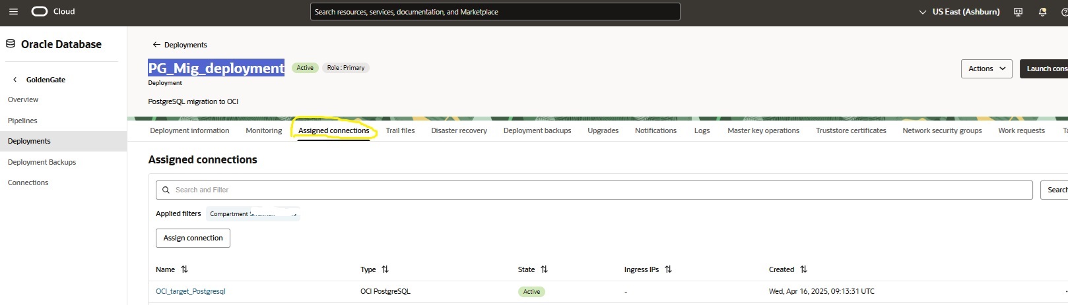Sort the table by Created column
Image resolution: width=1068 pixels, height=305 pixels.
pos(803,269)
